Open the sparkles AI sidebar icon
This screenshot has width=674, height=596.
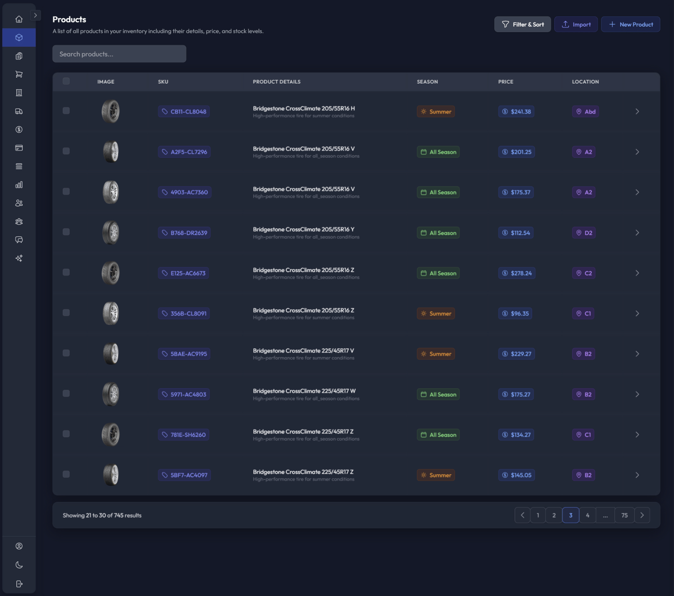(19, 258)
